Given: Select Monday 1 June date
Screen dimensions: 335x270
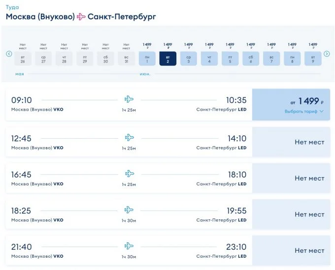Looking at the screenshot, I should click(147, 59).
